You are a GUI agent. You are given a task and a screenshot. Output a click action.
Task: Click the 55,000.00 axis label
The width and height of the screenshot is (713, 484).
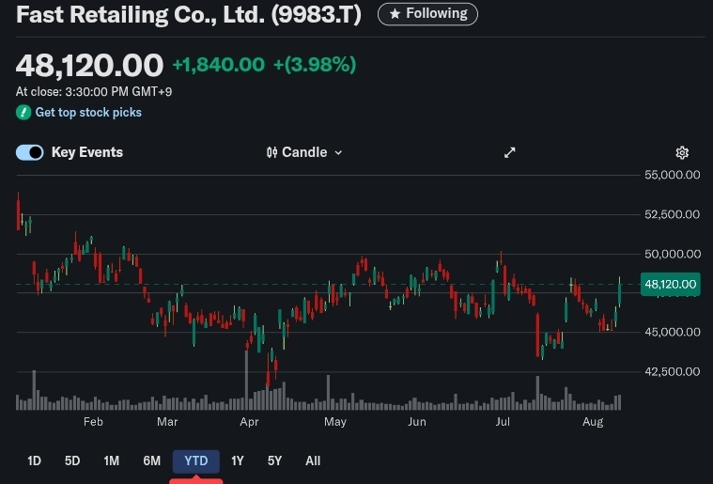point(672,175)
